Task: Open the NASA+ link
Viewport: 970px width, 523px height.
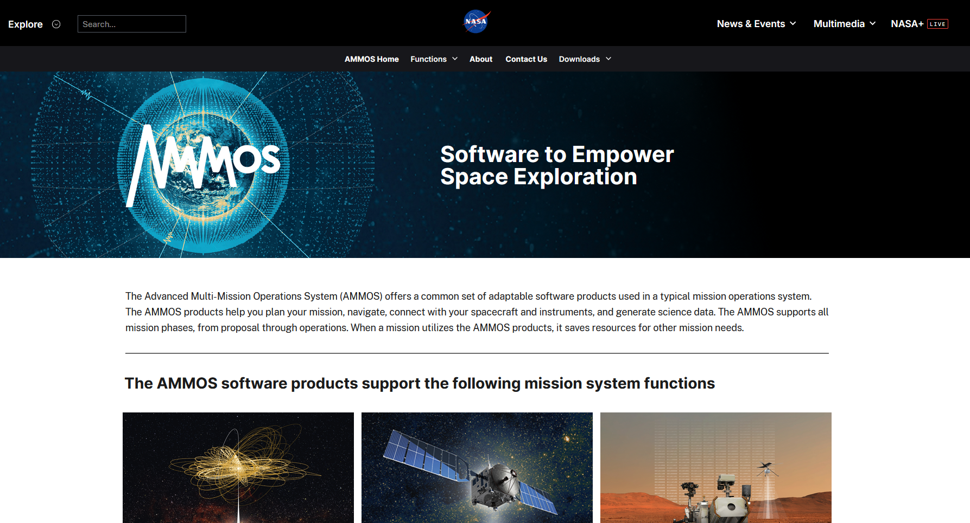Action: click(906, 24)
